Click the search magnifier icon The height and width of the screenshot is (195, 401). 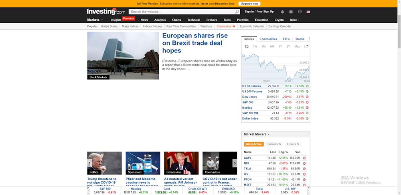237,12
